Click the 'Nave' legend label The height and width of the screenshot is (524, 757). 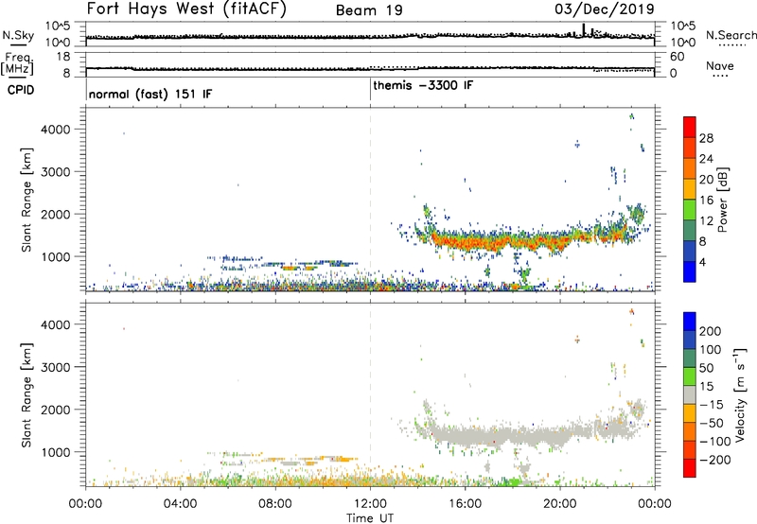click(x=720, y=65)
